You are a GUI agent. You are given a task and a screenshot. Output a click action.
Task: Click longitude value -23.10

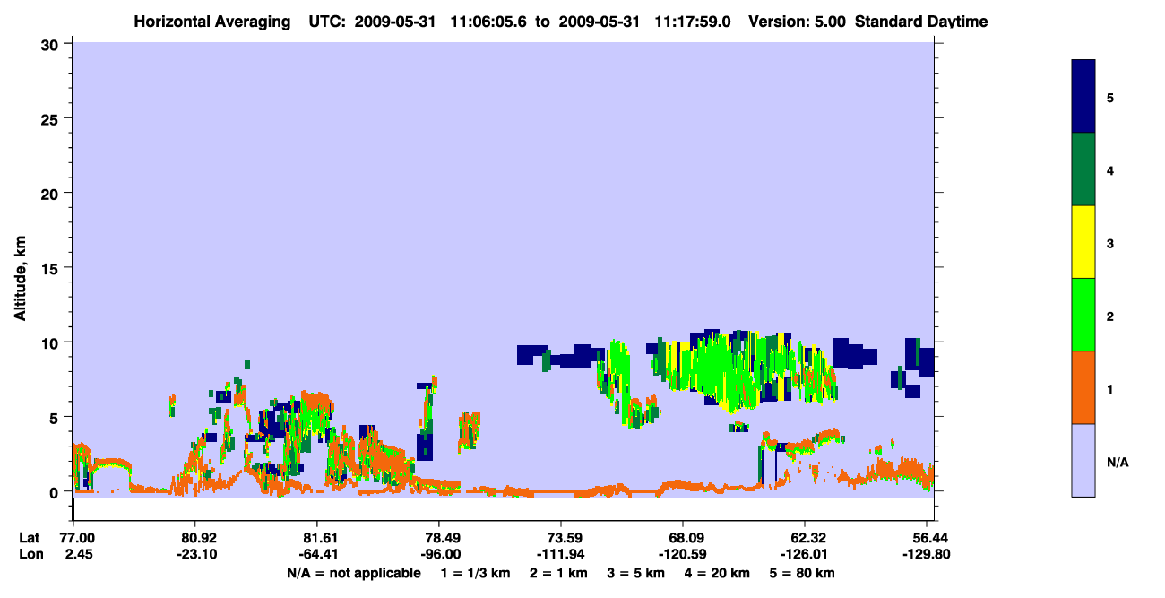tap(195, 554)
